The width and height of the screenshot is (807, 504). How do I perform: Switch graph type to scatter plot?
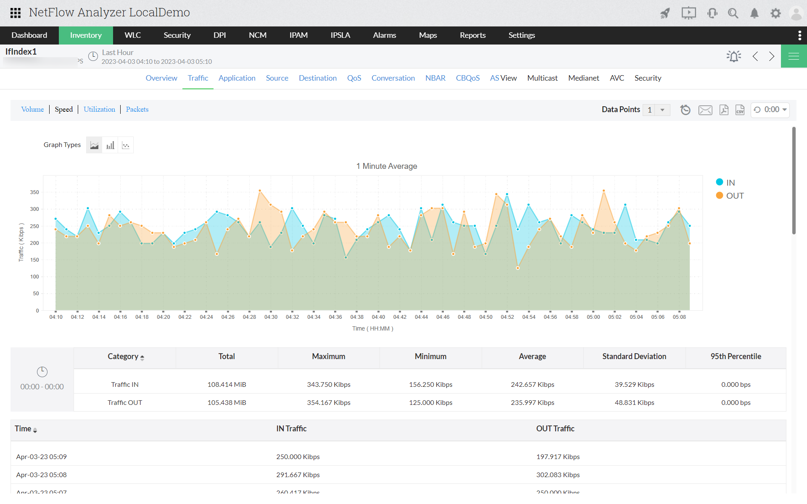click(126, 145)
